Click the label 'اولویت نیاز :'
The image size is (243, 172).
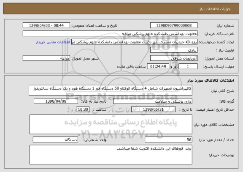[225, 50]
